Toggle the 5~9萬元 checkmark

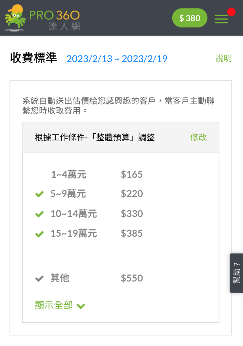[39, 194]
